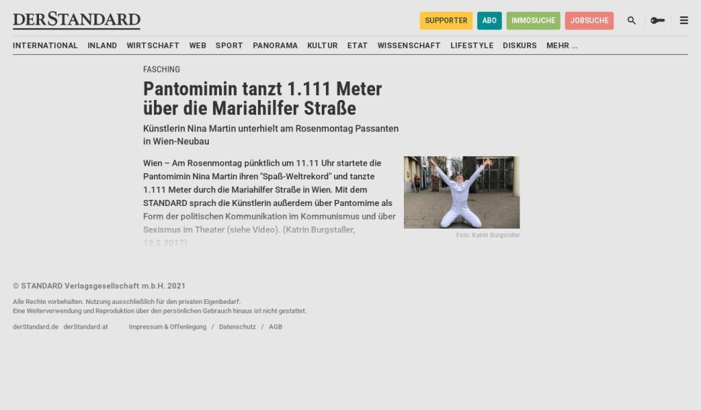Follow the Datenschutz footer link
This screenshot has height=410, width=701.
click(237, 327)
